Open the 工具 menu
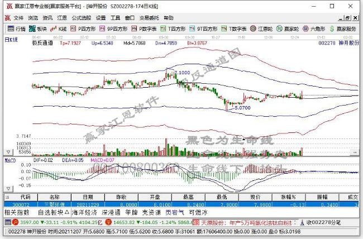This screenshot has width=363, height=239. pyautogui.click(x=115, y=18)
